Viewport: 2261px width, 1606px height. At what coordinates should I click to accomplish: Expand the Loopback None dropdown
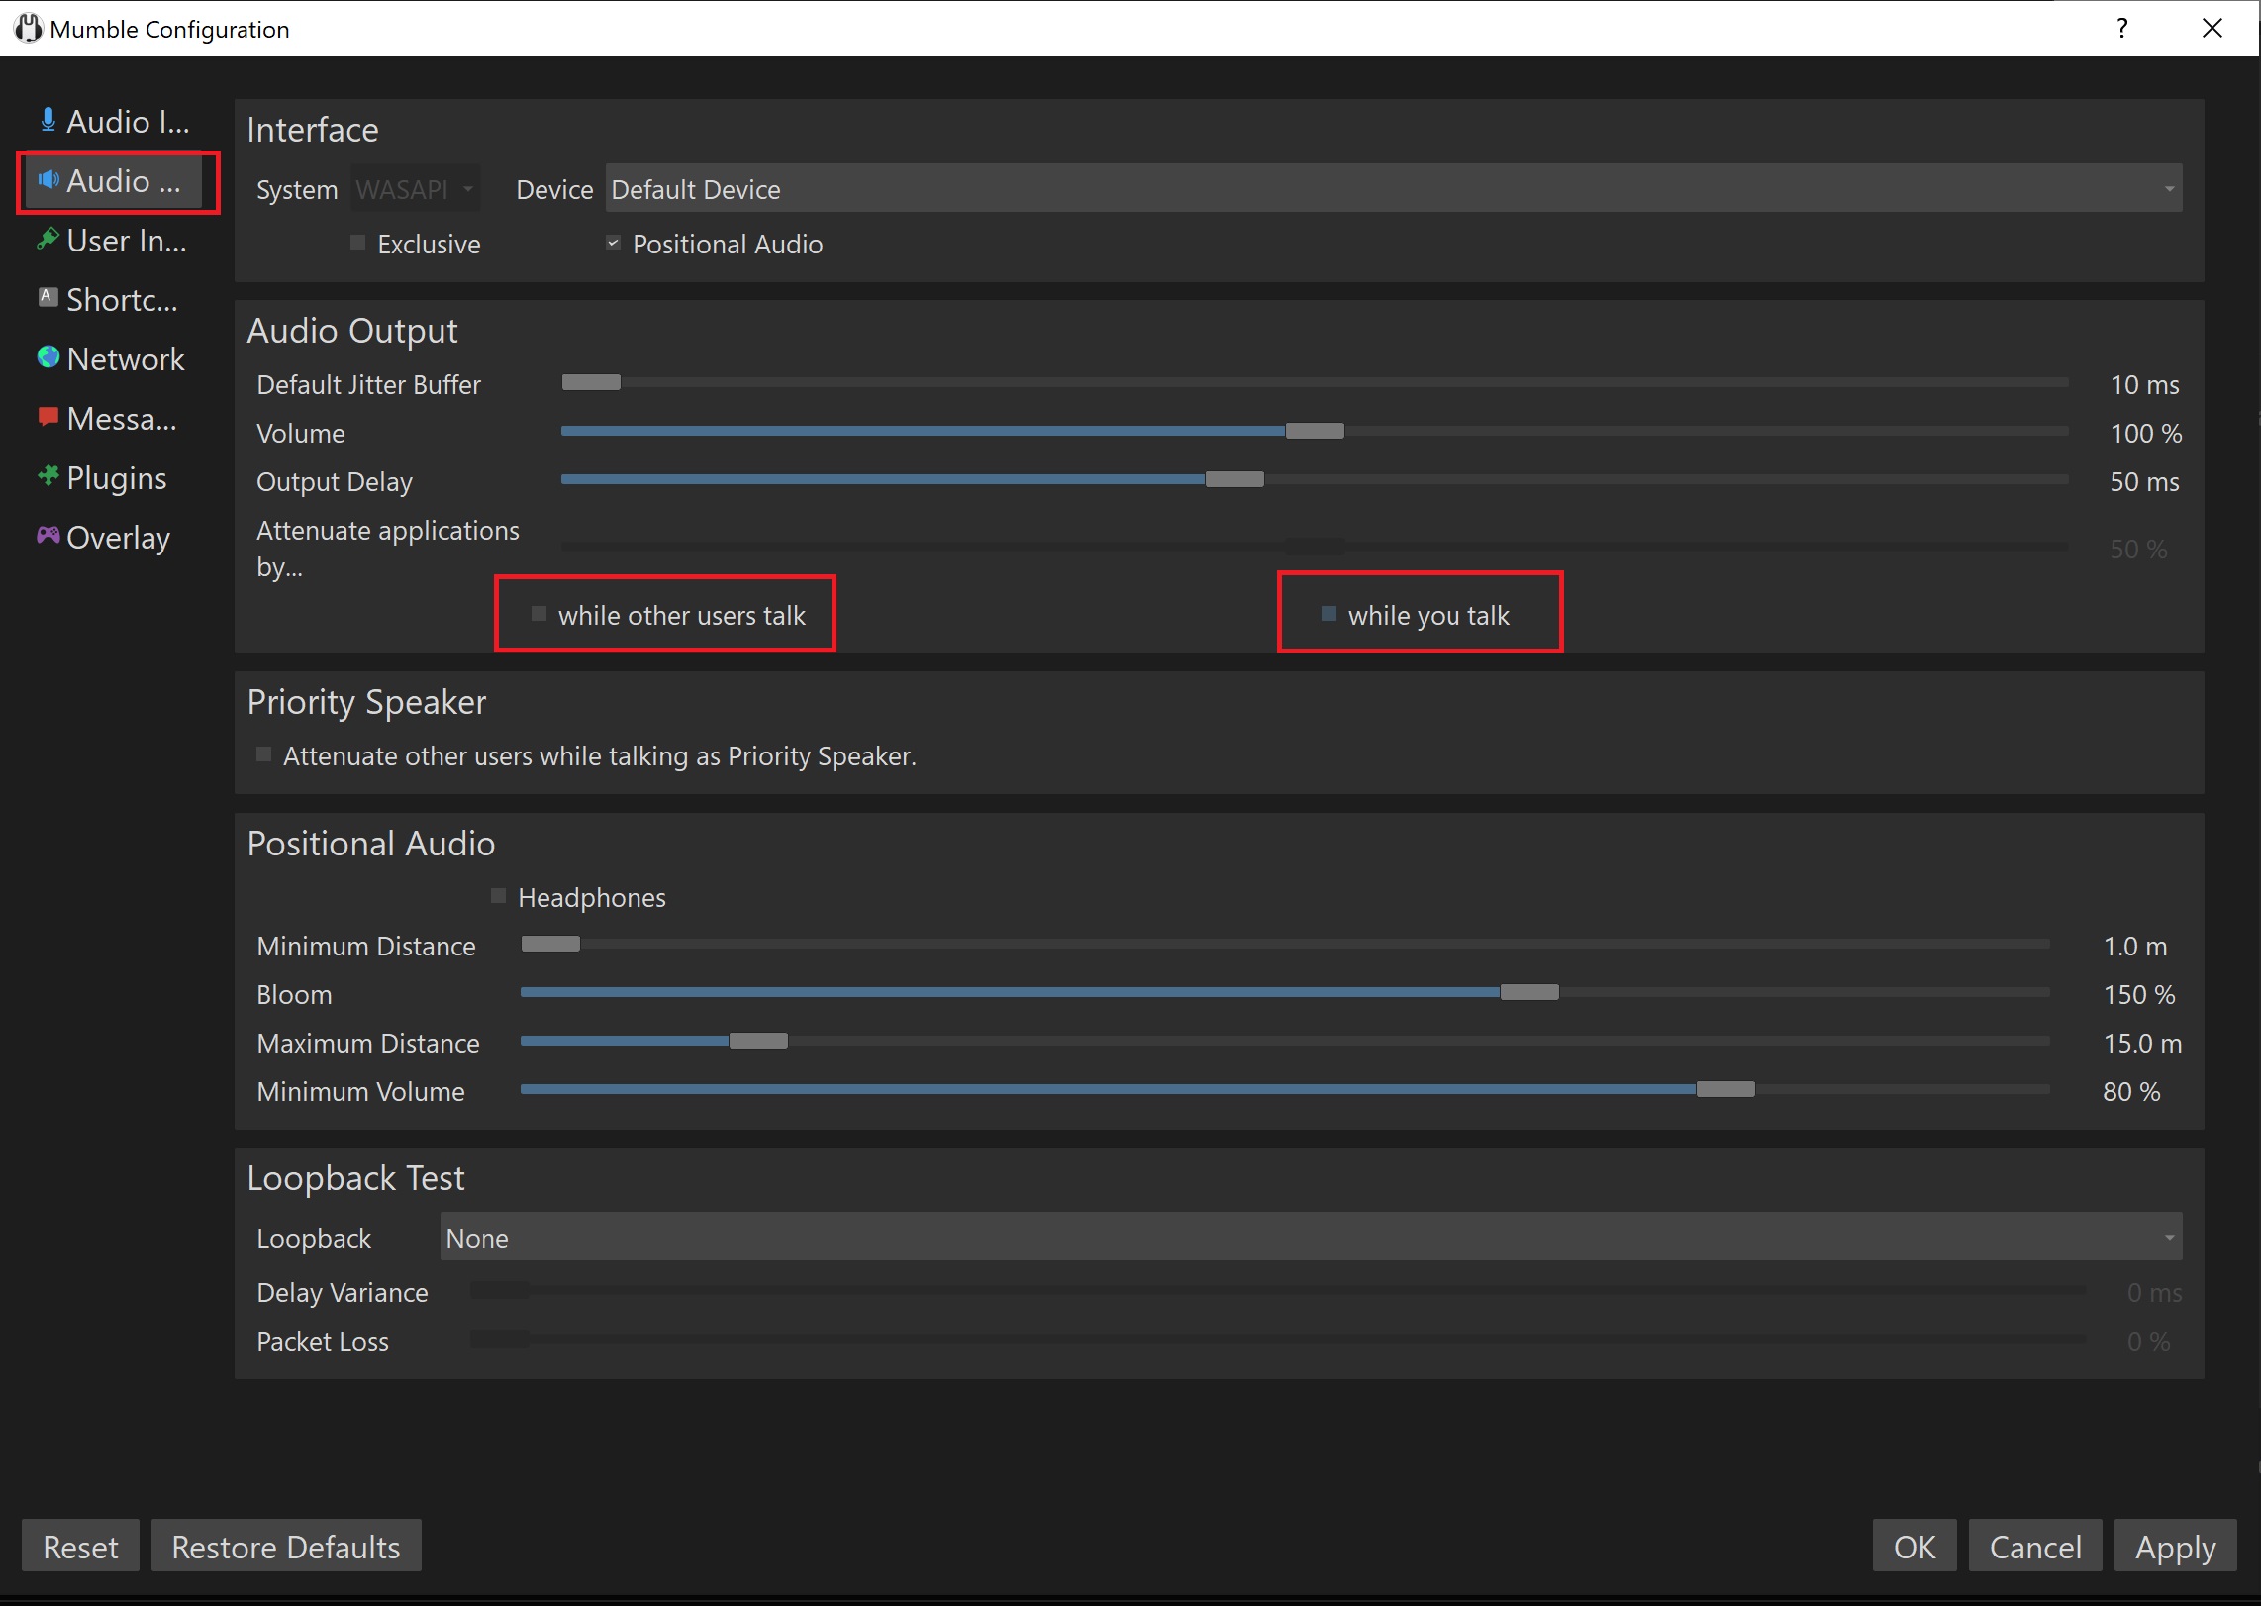click(x=1311, y=1237)
